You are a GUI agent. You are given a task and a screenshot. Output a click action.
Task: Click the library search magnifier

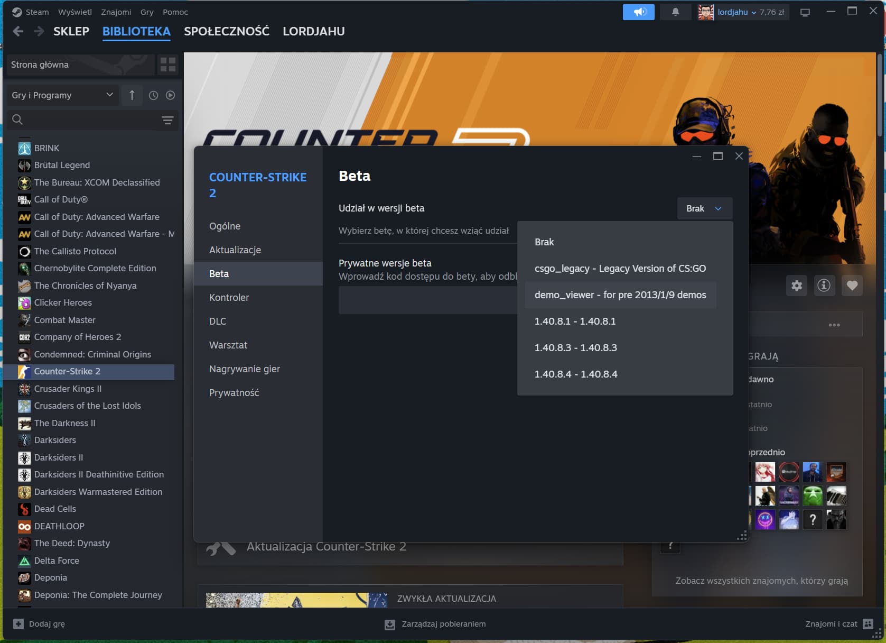17,120
